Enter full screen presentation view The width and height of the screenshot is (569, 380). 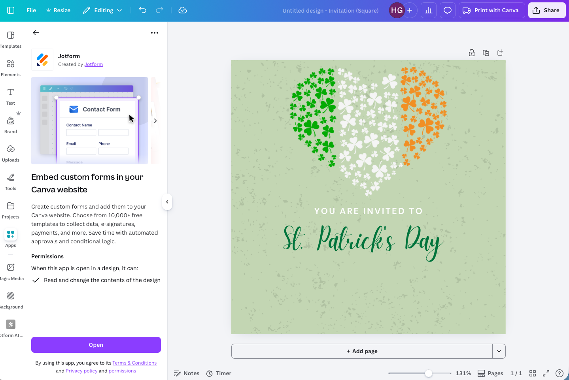click(546, 373)
